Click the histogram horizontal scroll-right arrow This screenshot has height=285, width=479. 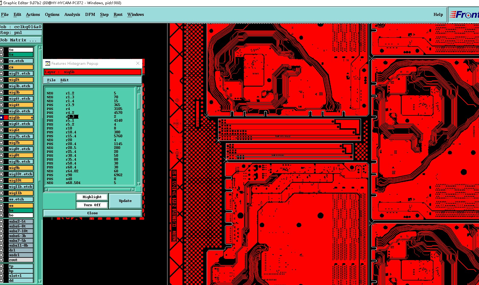pos(133,189)
